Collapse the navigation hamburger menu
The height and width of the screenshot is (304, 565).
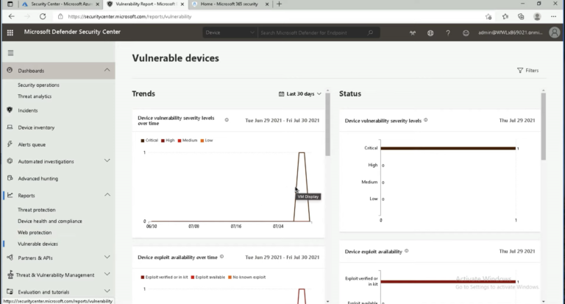click(10, 53)
